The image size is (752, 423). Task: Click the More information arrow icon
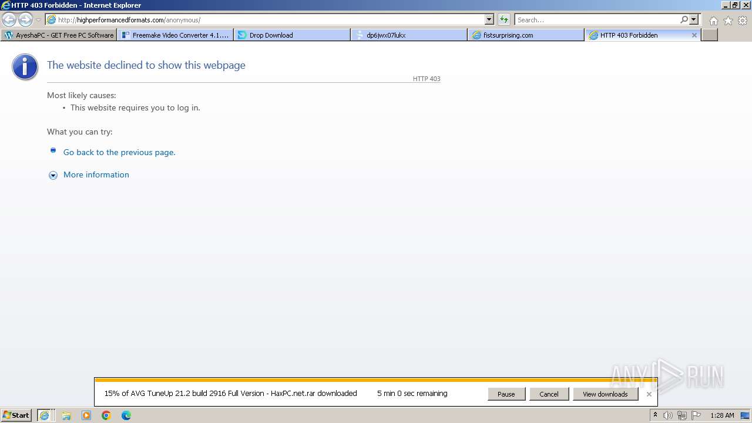pyautogui.click(x=53, y=175)
